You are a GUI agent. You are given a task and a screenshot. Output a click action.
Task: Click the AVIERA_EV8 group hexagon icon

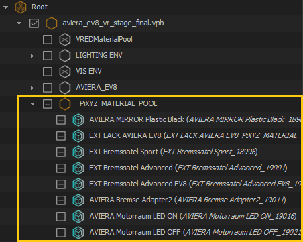(65, 88)
